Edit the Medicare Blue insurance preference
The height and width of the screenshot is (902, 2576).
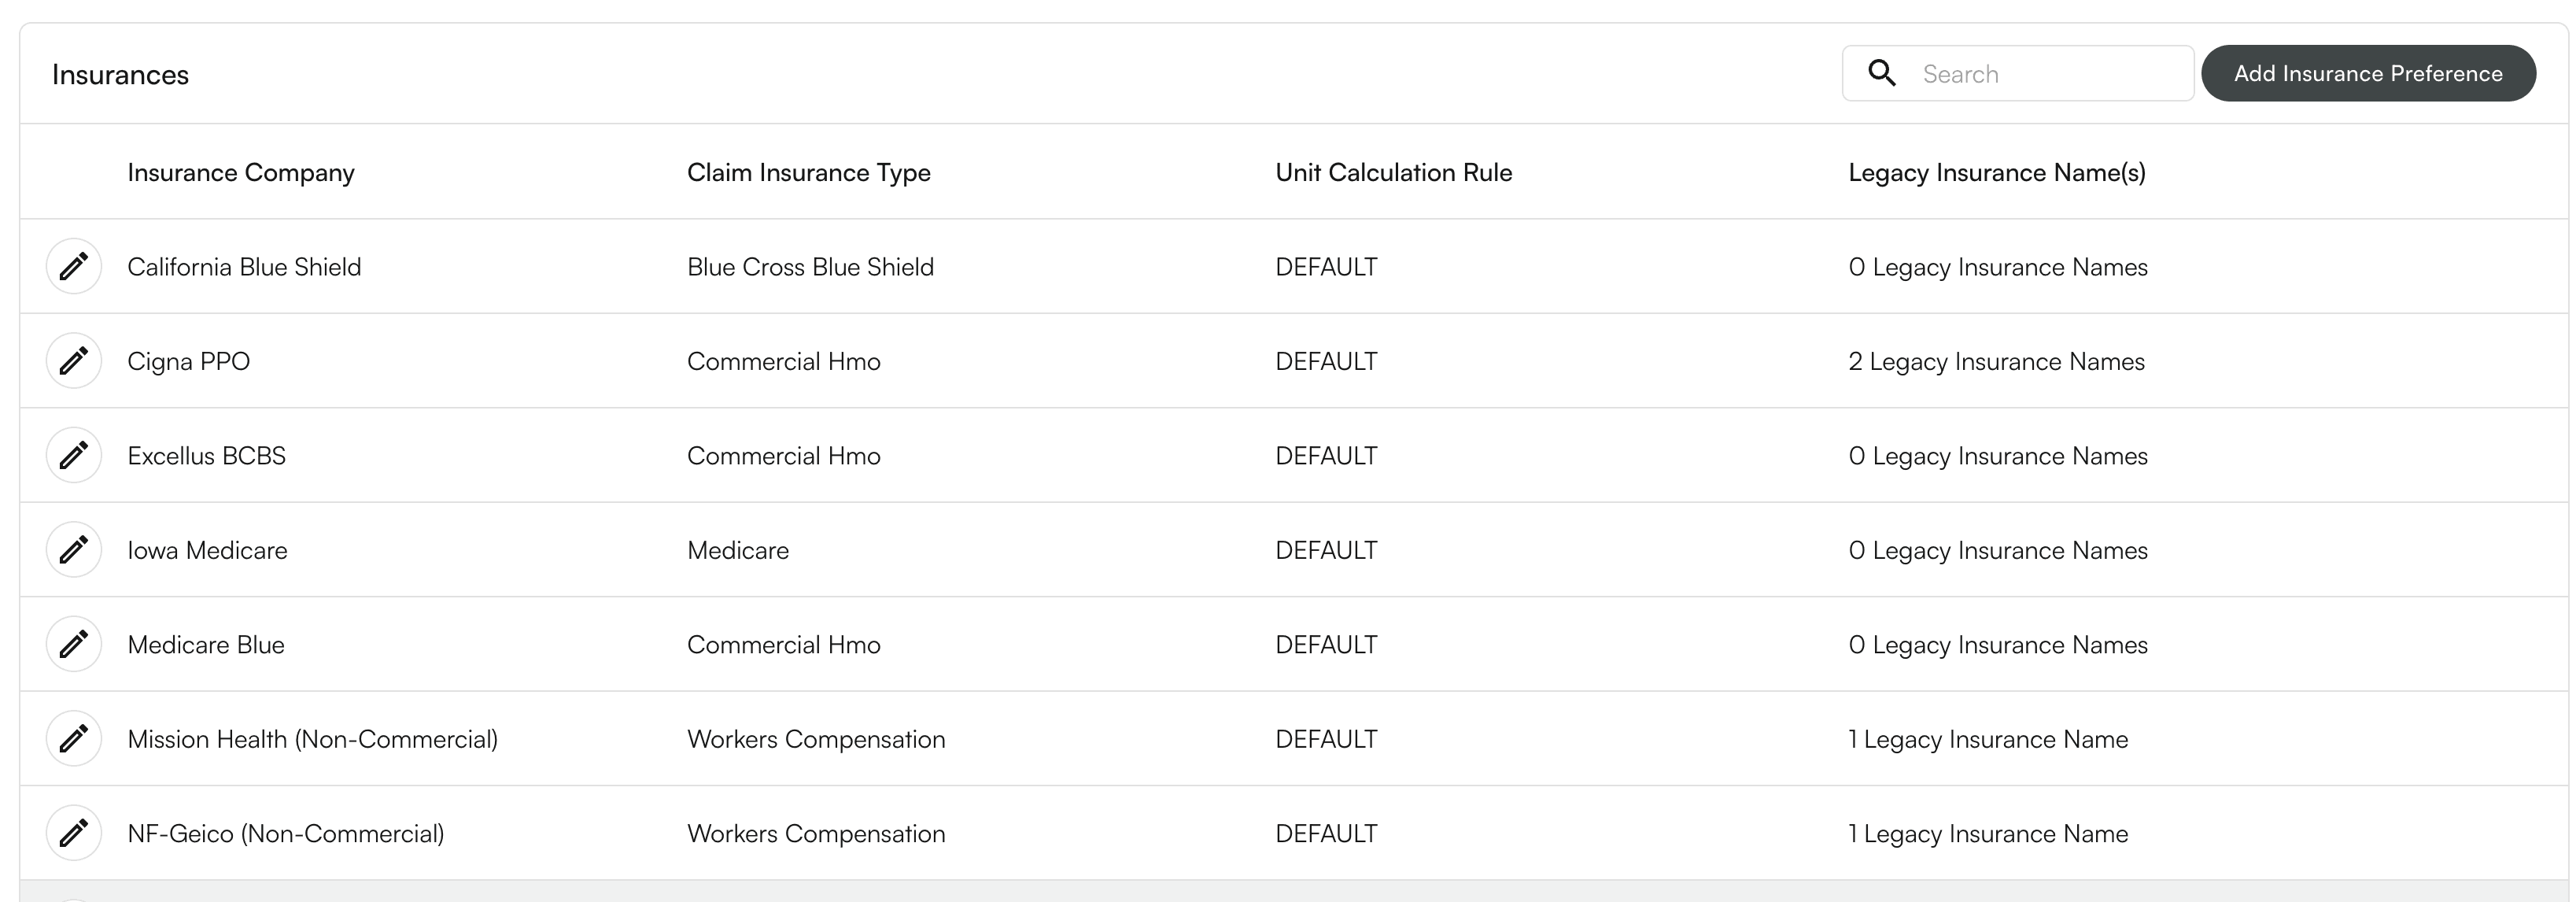coord(73,643)
